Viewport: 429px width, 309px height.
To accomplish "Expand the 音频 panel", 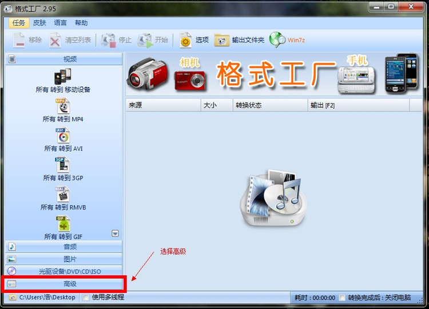I will [x=63, y=247].
